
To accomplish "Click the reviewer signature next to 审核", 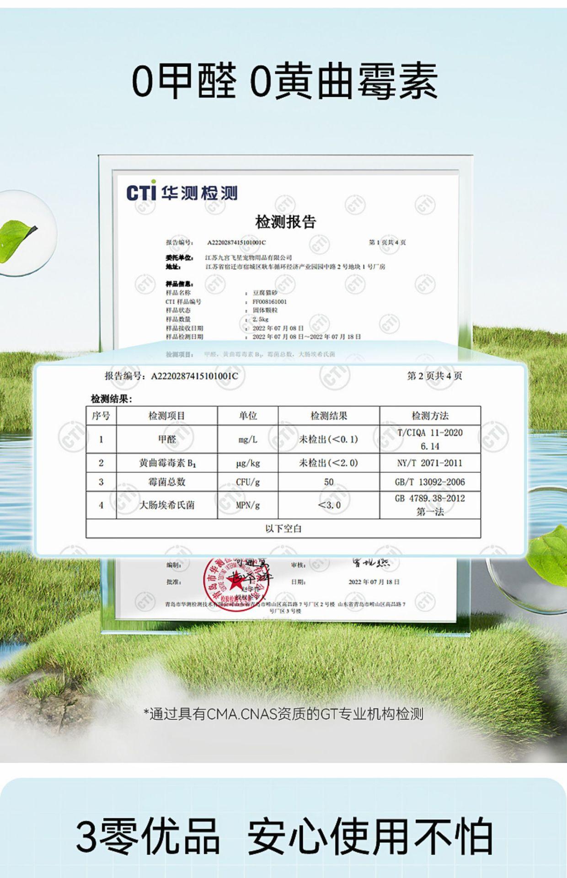I will 371,563.
